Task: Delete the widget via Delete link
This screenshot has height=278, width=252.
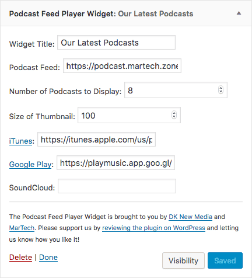Action: click(20, 258)
